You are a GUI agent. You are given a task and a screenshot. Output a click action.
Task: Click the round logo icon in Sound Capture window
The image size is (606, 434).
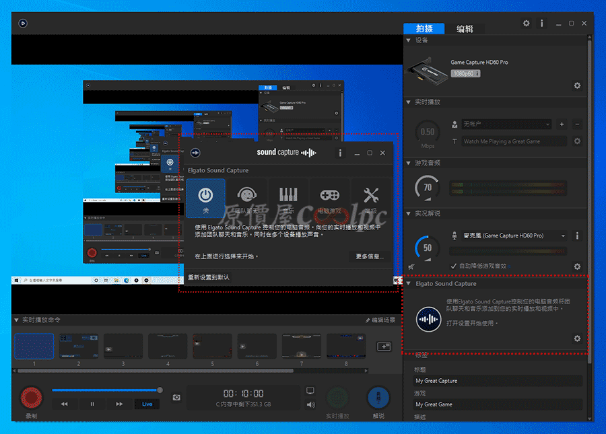tap(195, 153)
